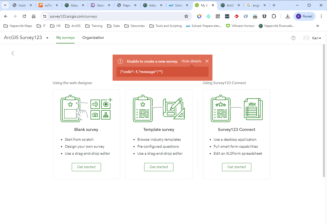The width and height of the screenshot is (327, 224).
Task: Click the error exclamation icon
Action: pos(120,61)
